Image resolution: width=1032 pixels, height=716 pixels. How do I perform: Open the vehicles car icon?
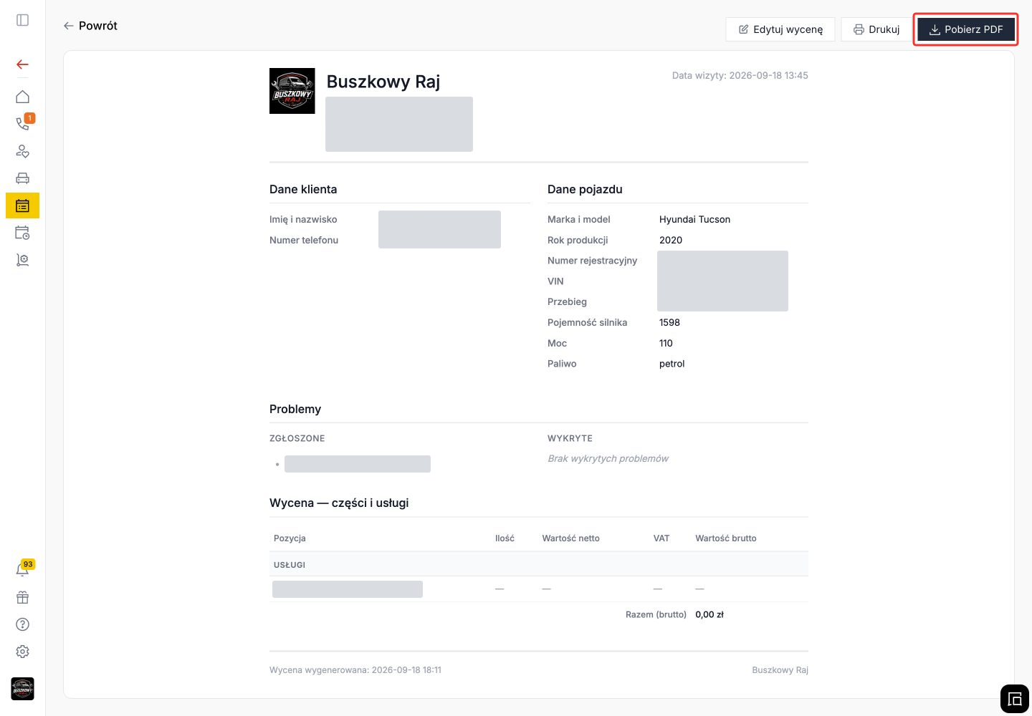(22, 178)
